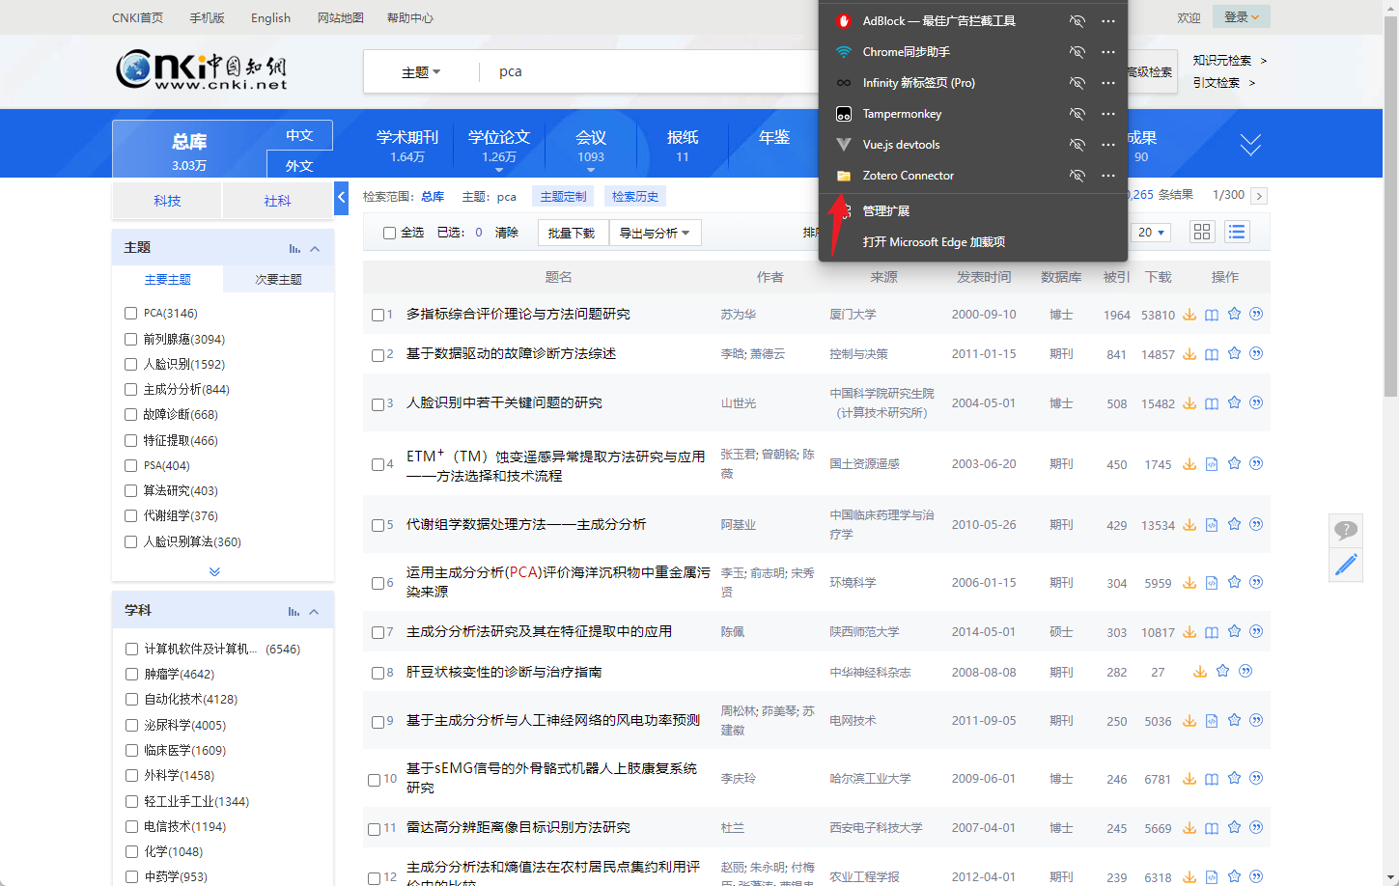This screenshot has height=886, width=1399.
Task: Select checkbox for result row 1
Action: 378,315
